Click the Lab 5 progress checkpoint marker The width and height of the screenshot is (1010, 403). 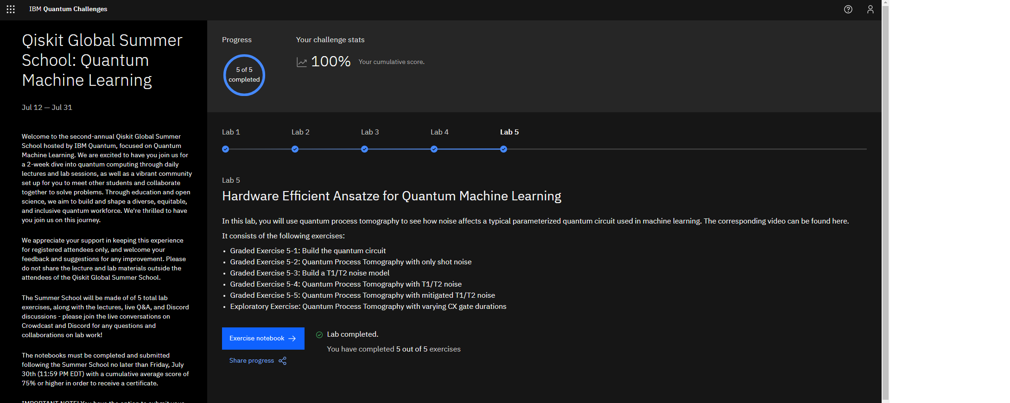coord(503,149)
